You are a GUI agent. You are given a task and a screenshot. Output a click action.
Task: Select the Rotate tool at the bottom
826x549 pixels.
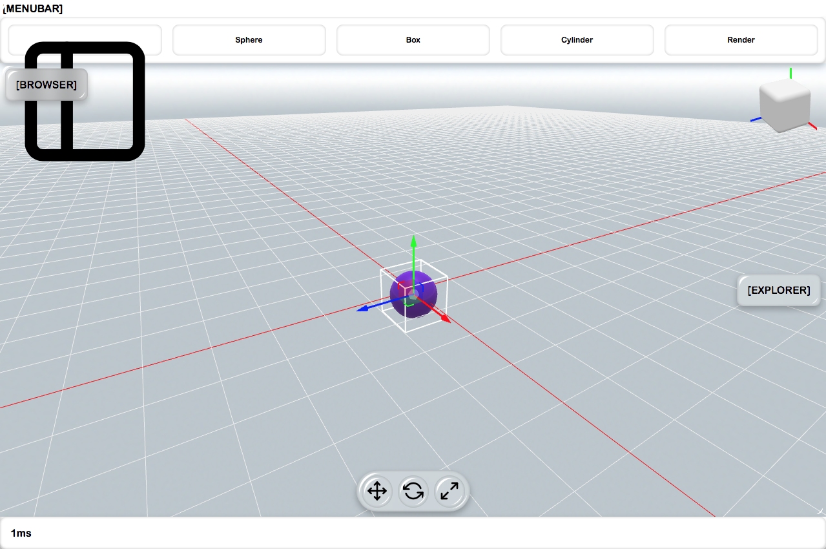point(413,492)
